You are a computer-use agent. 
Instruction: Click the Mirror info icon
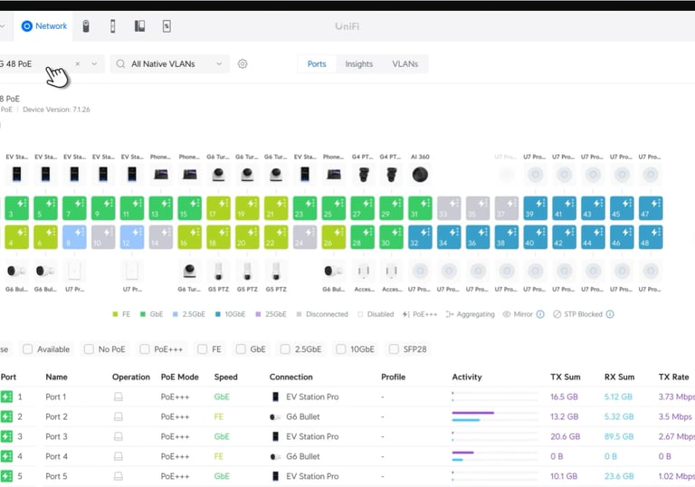point(540,314)
